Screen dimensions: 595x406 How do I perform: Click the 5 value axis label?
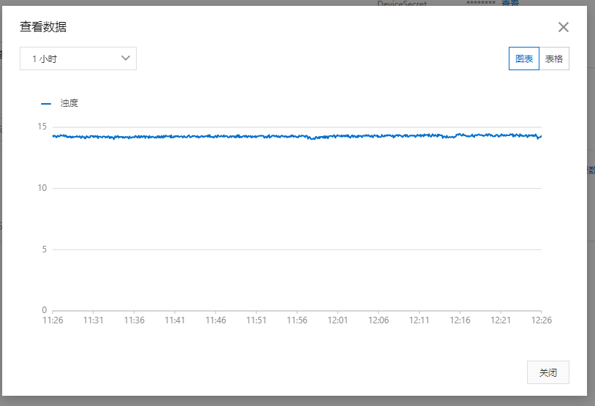(45, 249)
